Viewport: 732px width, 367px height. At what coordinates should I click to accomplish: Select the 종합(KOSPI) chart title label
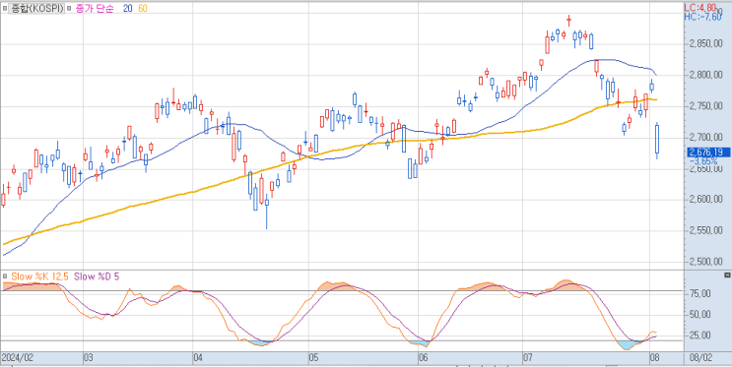pyautogui.click(x=36, y=9)
